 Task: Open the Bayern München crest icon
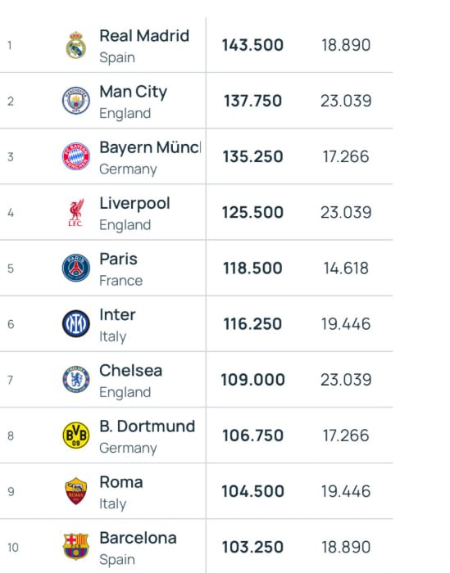coord(76,156)
